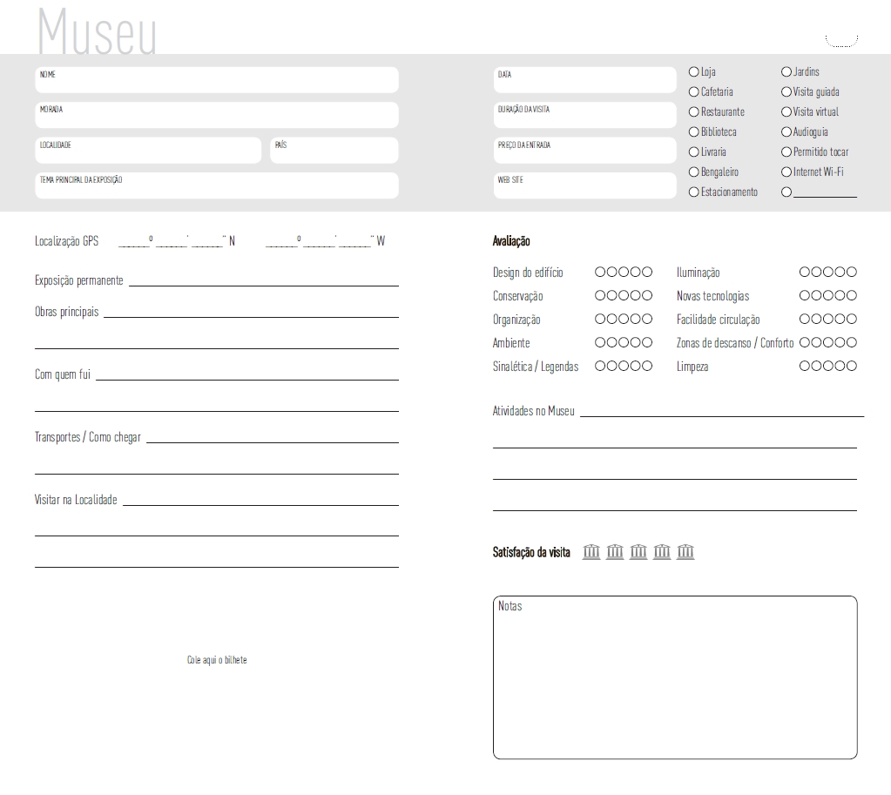Click the WEB SITE input field

(x=584, y=185)
